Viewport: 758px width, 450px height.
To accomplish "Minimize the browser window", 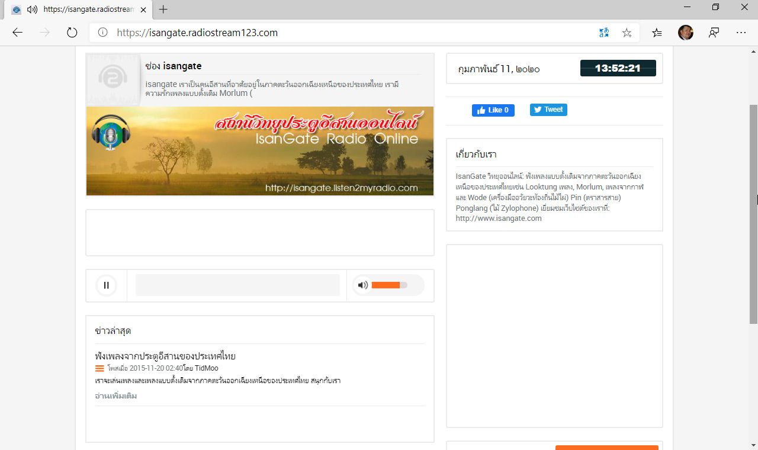I will [x=687, y=8].
